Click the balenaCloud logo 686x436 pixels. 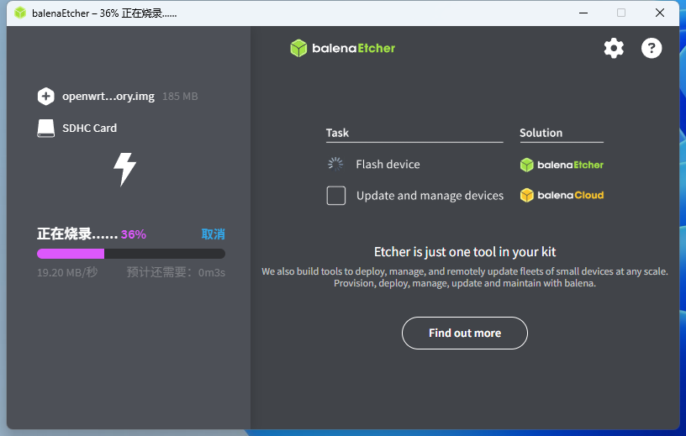[562, 195]
